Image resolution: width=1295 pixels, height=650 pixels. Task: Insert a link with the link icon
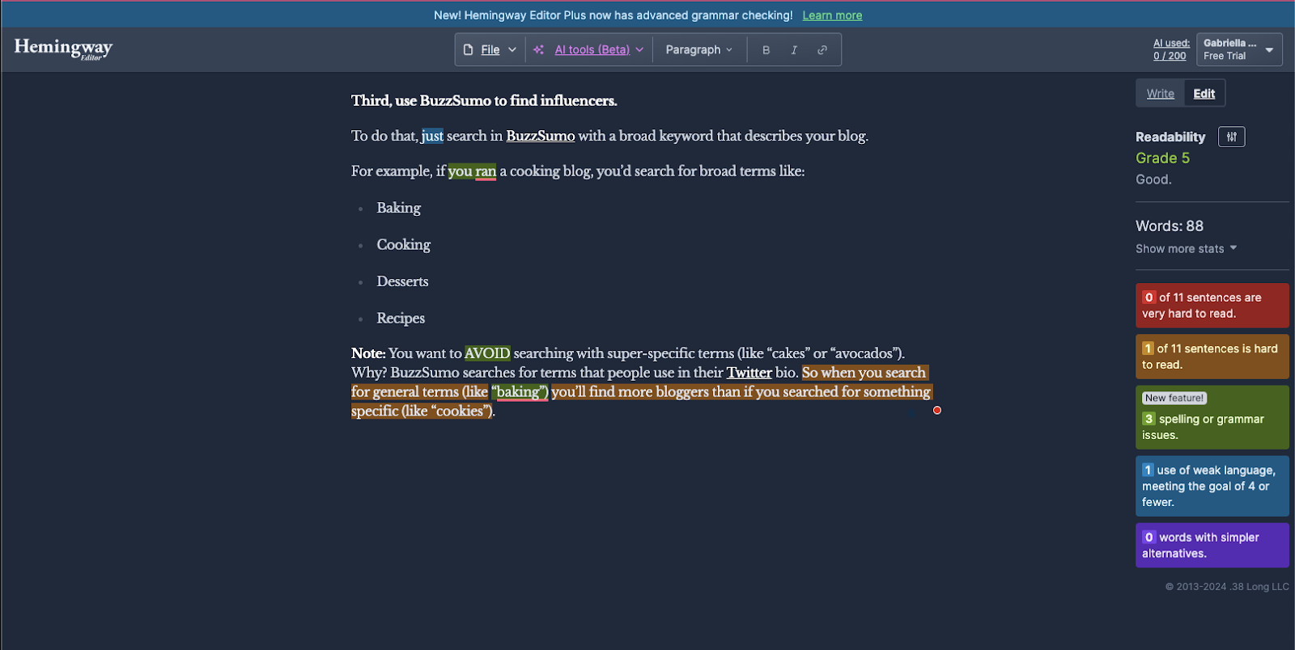[822, 49]
